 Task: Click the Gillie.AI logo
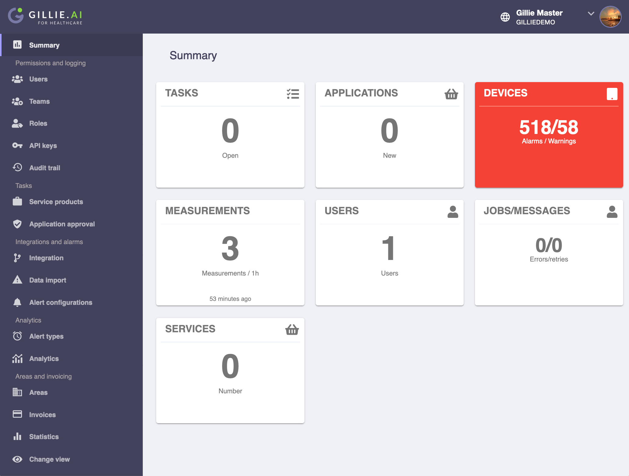click(45, 16)
